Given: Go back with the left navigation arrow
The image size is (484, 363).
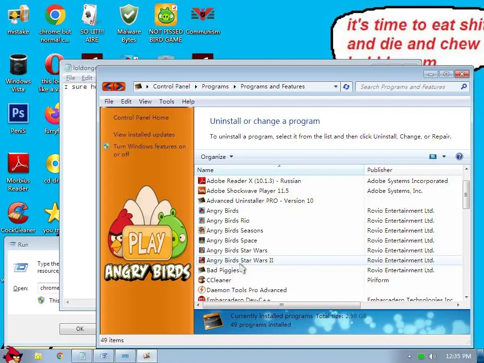Looking at the screenshot, I should pos(108,86).
